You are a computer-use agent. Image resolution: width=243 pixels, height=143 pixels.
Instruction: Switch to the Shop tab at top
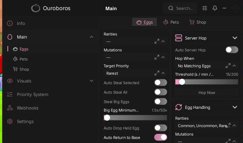click(198, 22)
